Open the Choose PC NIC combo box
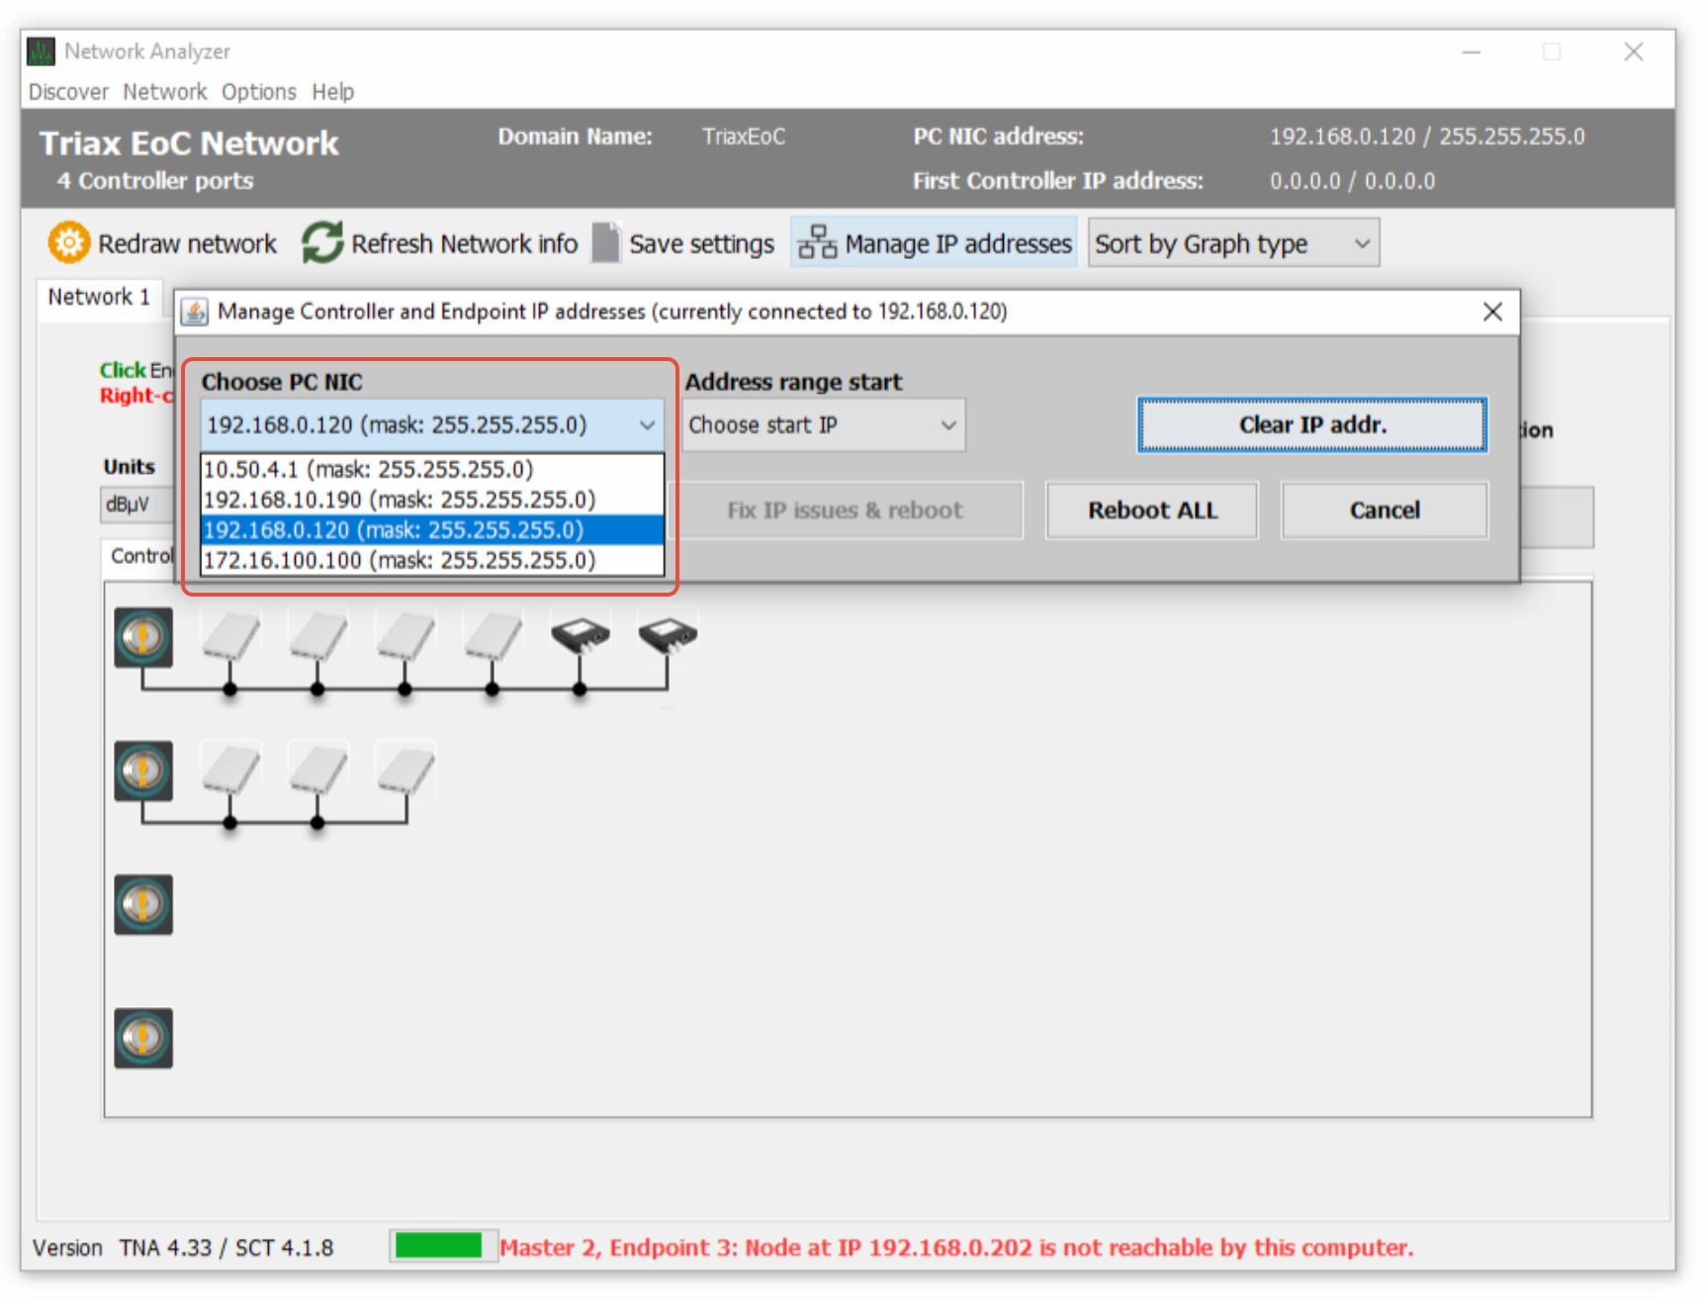 coord(432,425)
